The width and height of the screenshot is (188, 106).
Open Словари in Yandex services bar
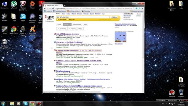tap(86, 14)
